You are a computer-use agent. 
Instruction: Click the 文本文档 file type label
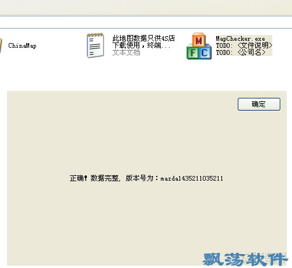[126, 52]
